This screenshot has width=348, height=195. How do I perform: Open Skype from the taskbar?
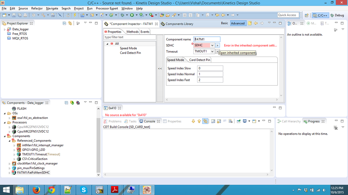coord(84,190)
